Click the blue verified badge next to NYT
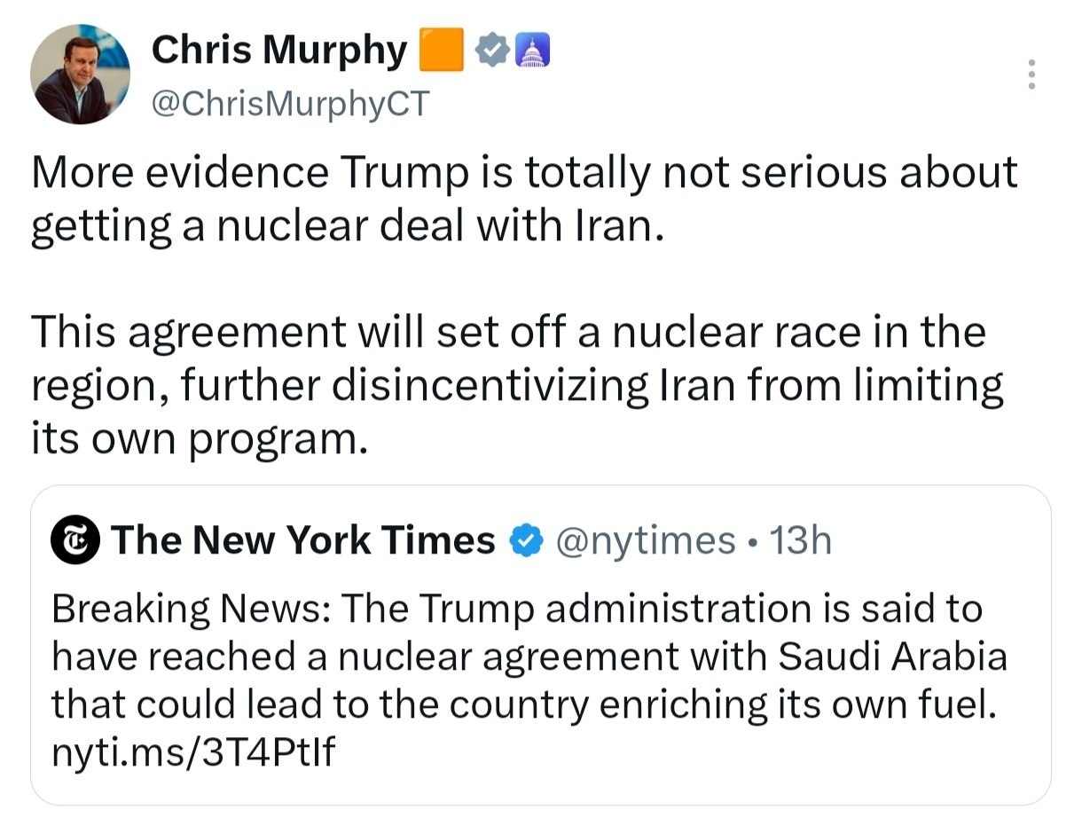Image resolution: width=1082 pixels, height=826 pixels. tap(524, 540)
